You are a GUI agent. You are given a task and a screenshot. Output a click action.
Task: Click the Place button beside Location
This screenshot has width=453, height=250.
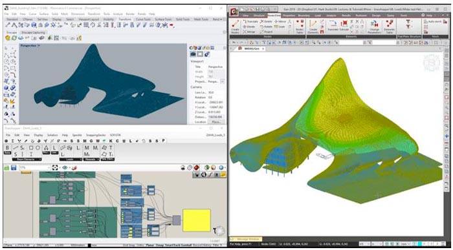tap(216, 122)
